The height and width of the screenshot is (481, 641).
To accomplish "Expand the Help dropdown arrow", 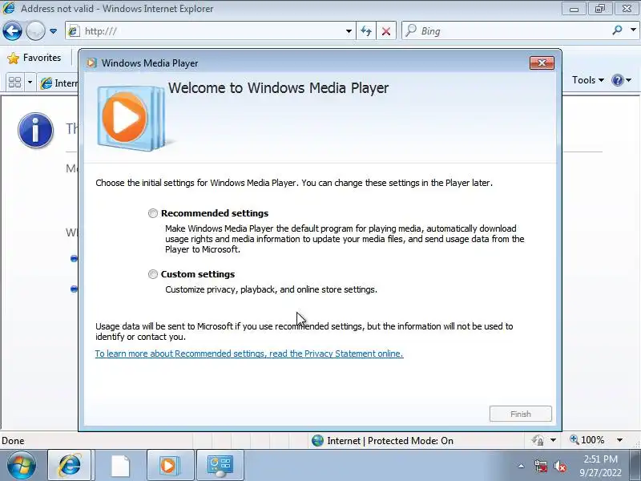I will pos(629,80).
